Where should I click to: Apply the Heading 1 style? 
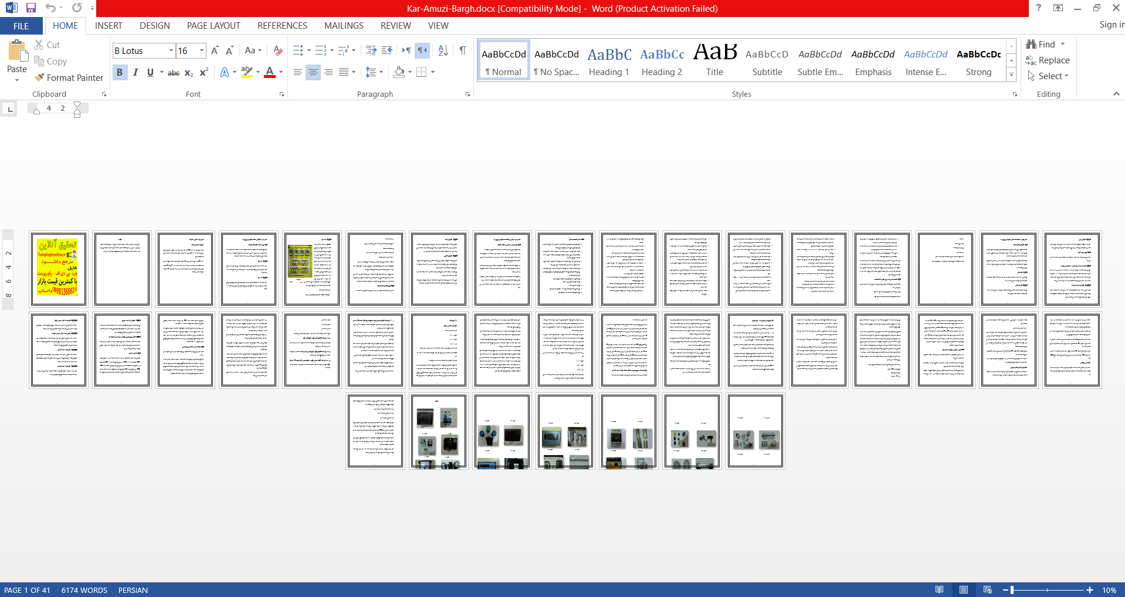(x=609, y=60)
